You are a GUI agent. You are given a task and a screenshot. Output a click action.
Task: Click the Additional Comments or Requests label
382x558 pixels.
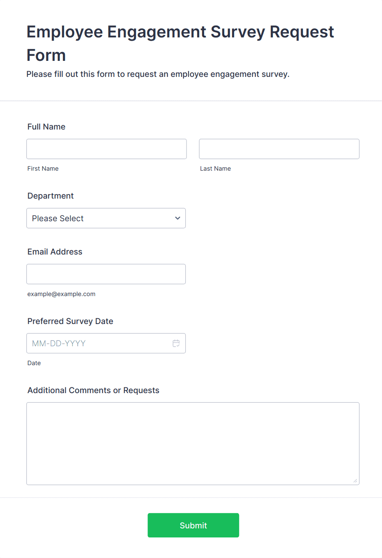tap(93, 390)
